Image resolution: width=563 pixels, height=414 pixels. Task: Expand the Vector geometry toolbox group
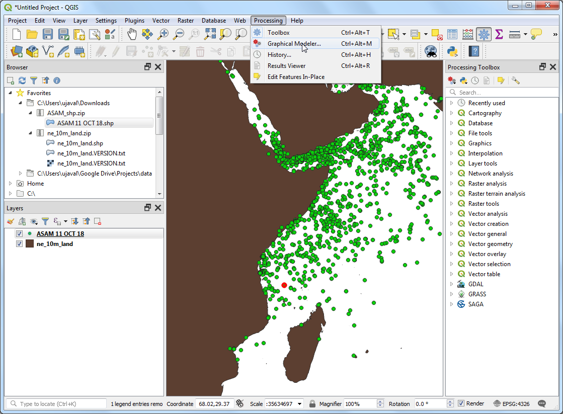[451, 244]
